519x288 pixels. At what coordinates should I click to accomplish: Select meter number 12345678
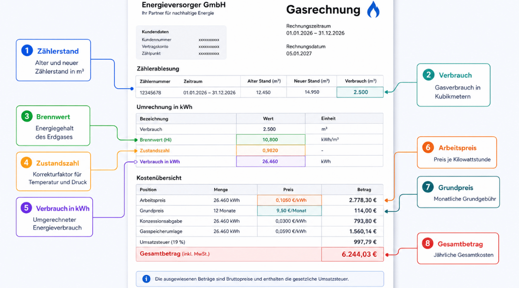click(150, 93)
